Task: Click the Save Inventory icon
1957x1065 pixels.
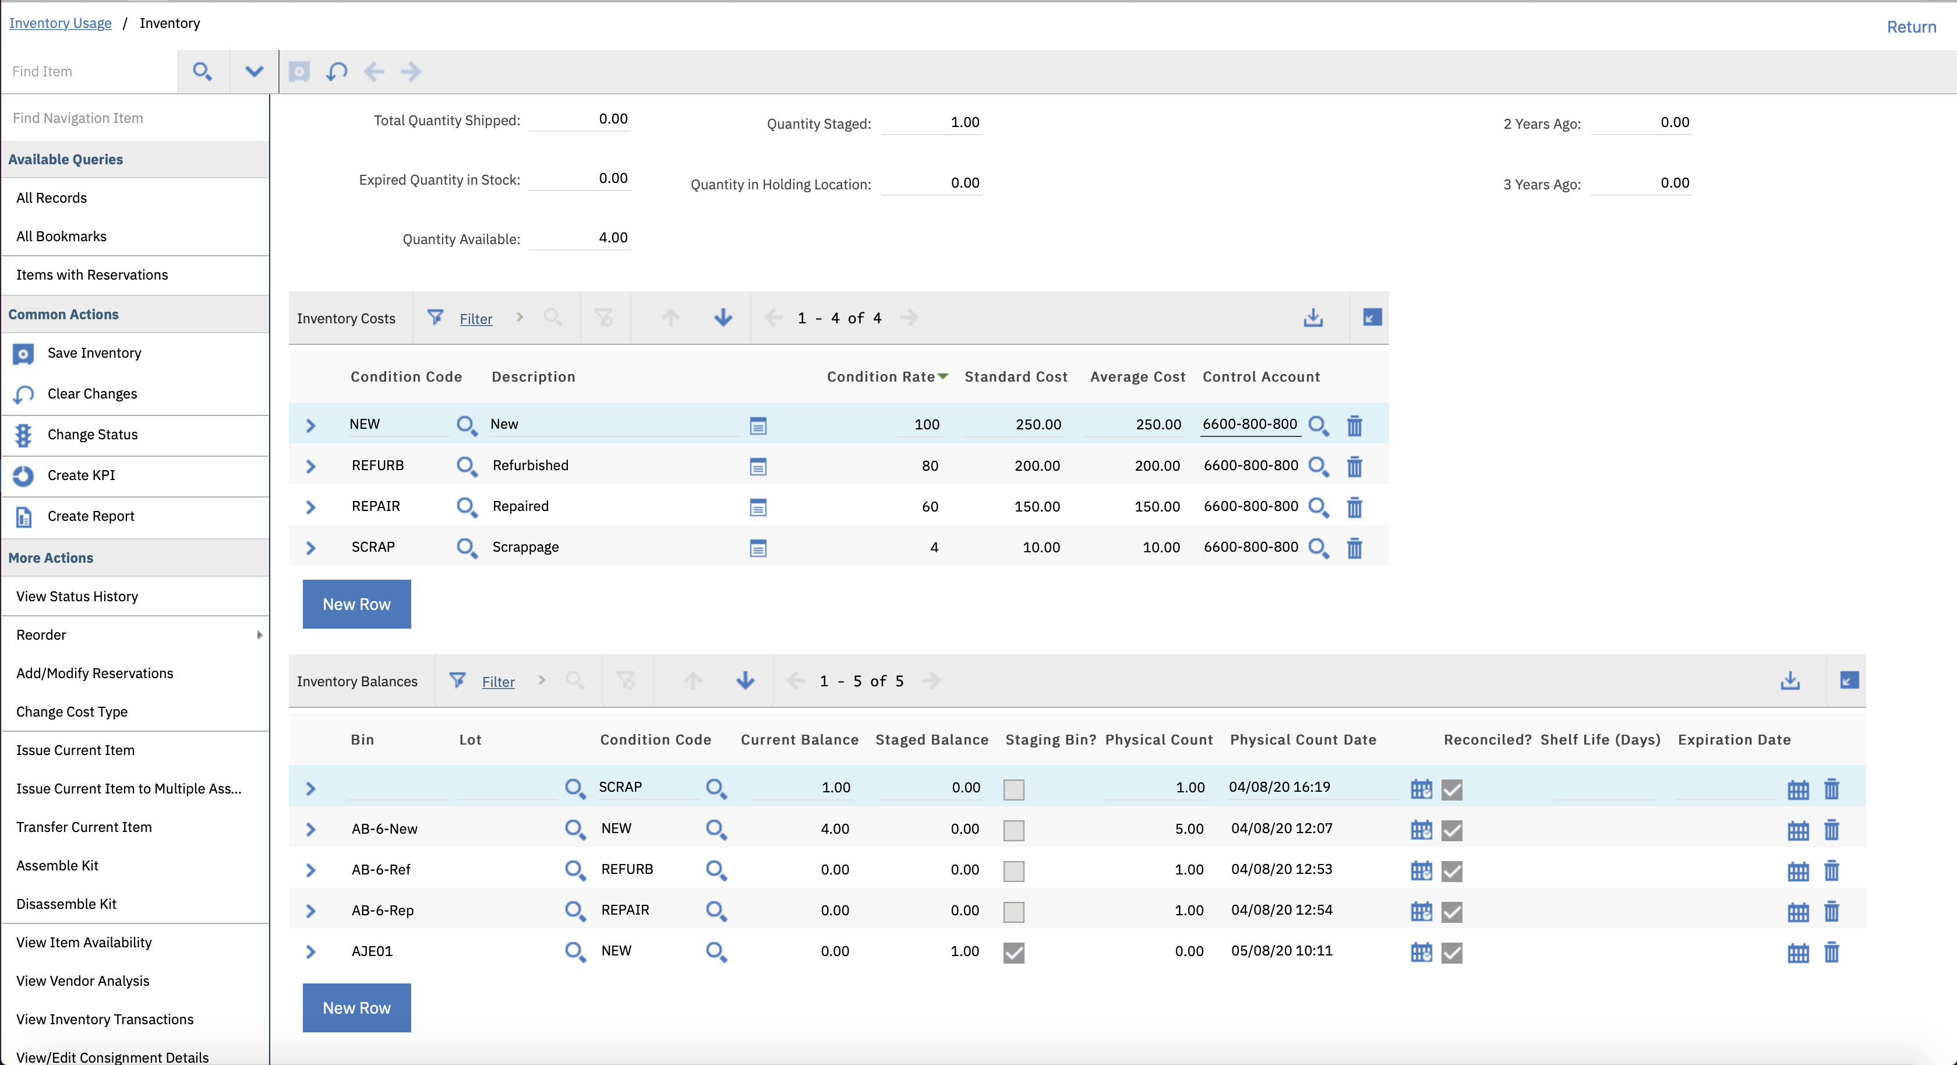Action: (x=23, y=354)
